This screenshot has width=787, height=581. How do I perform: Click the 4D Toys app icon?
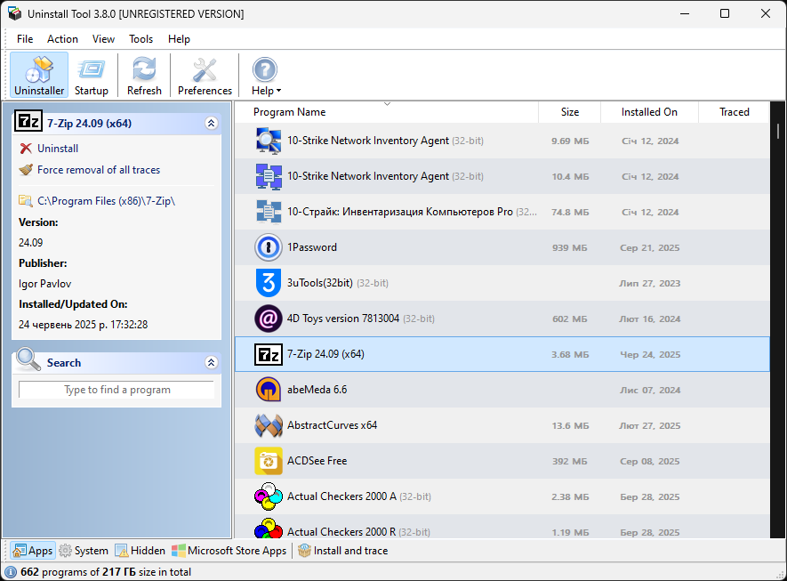268,319
